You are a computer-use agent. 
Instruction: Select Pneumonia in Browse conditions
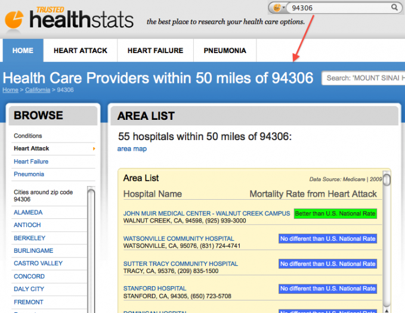pos(29,174)
